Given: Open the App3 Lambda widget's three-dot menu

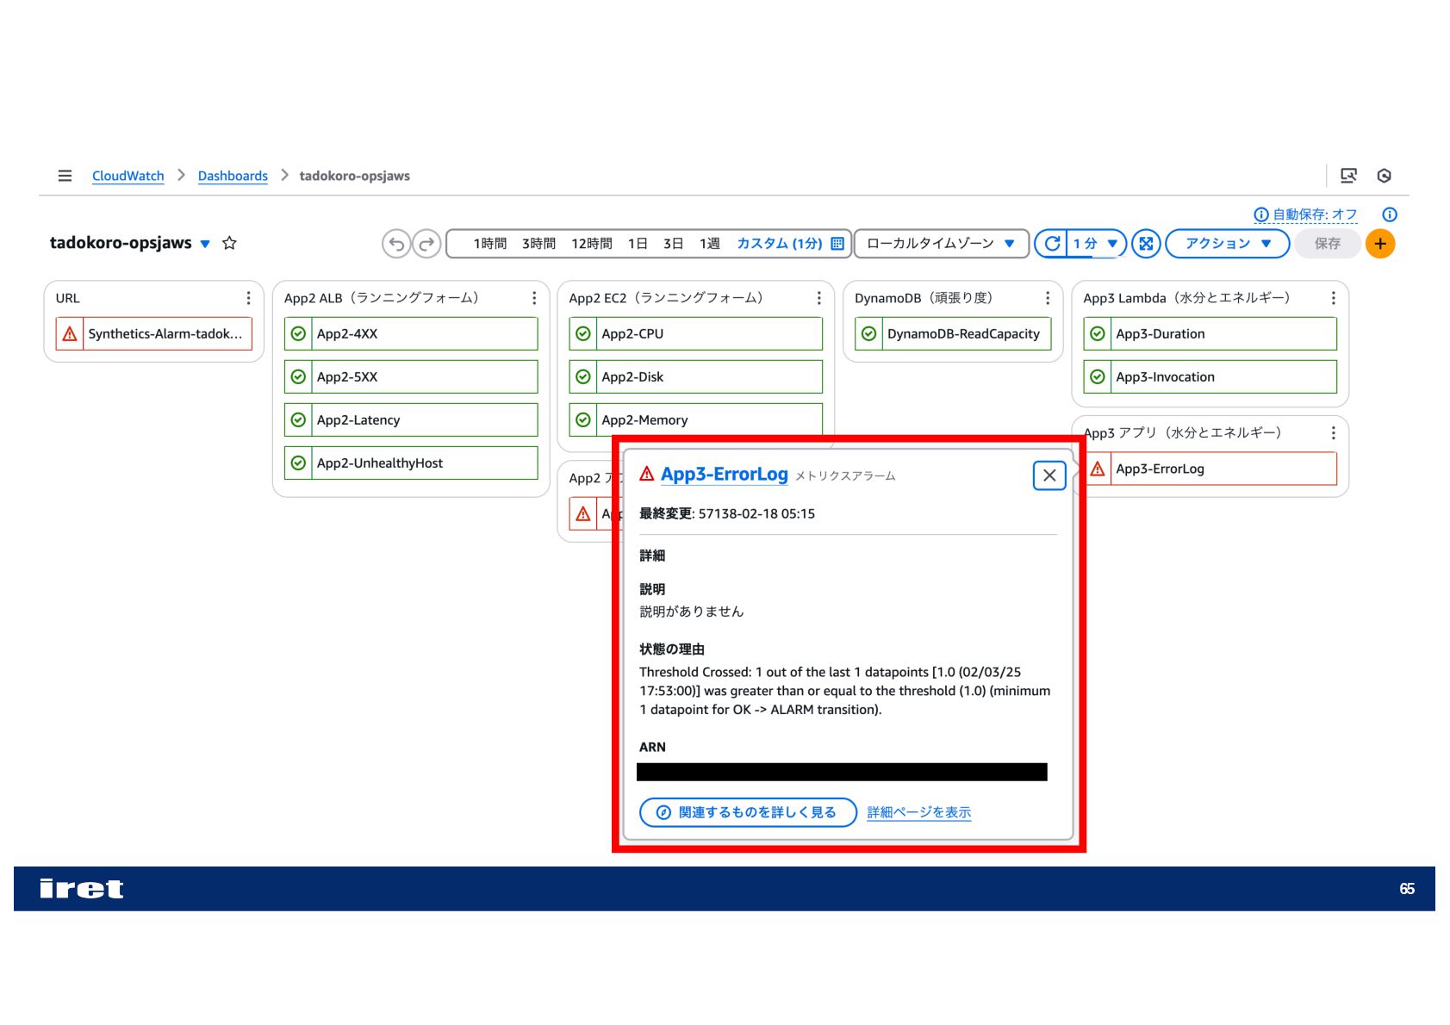Looking at the screenshot, I should coord(1333,298).
